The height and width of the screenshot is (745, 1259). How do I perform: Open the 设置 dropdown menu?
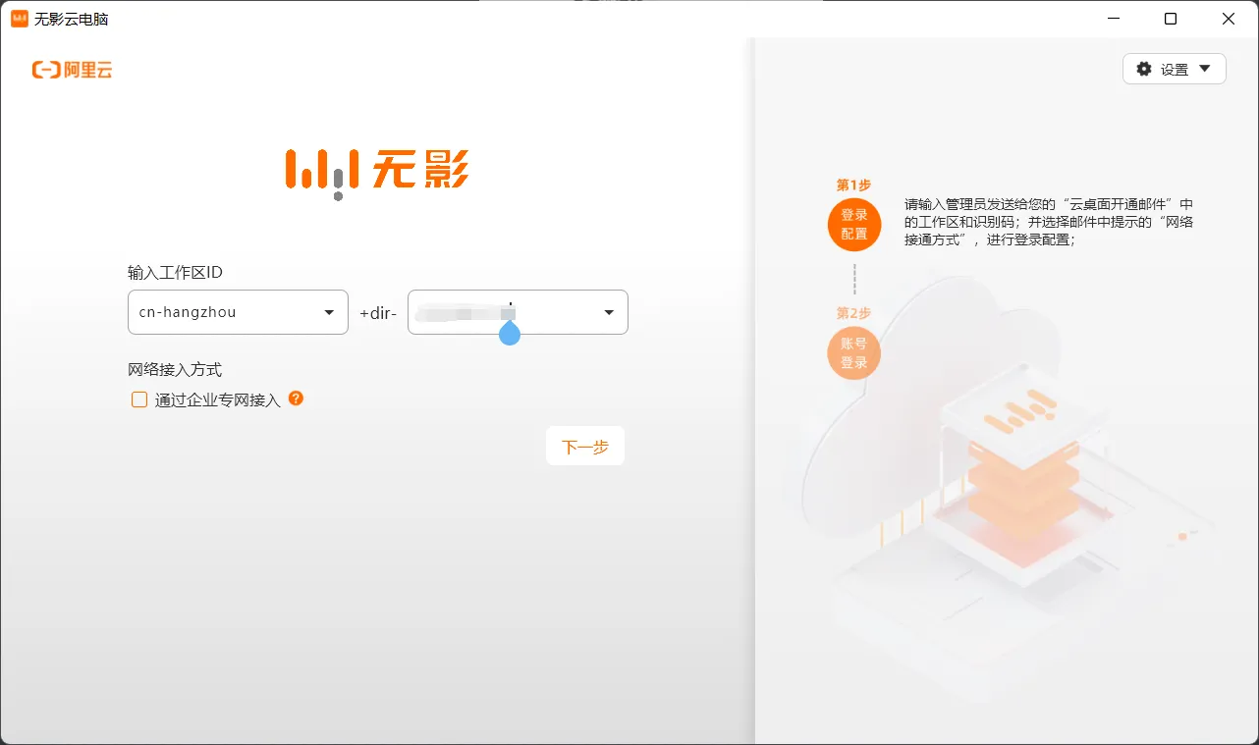1175,69
